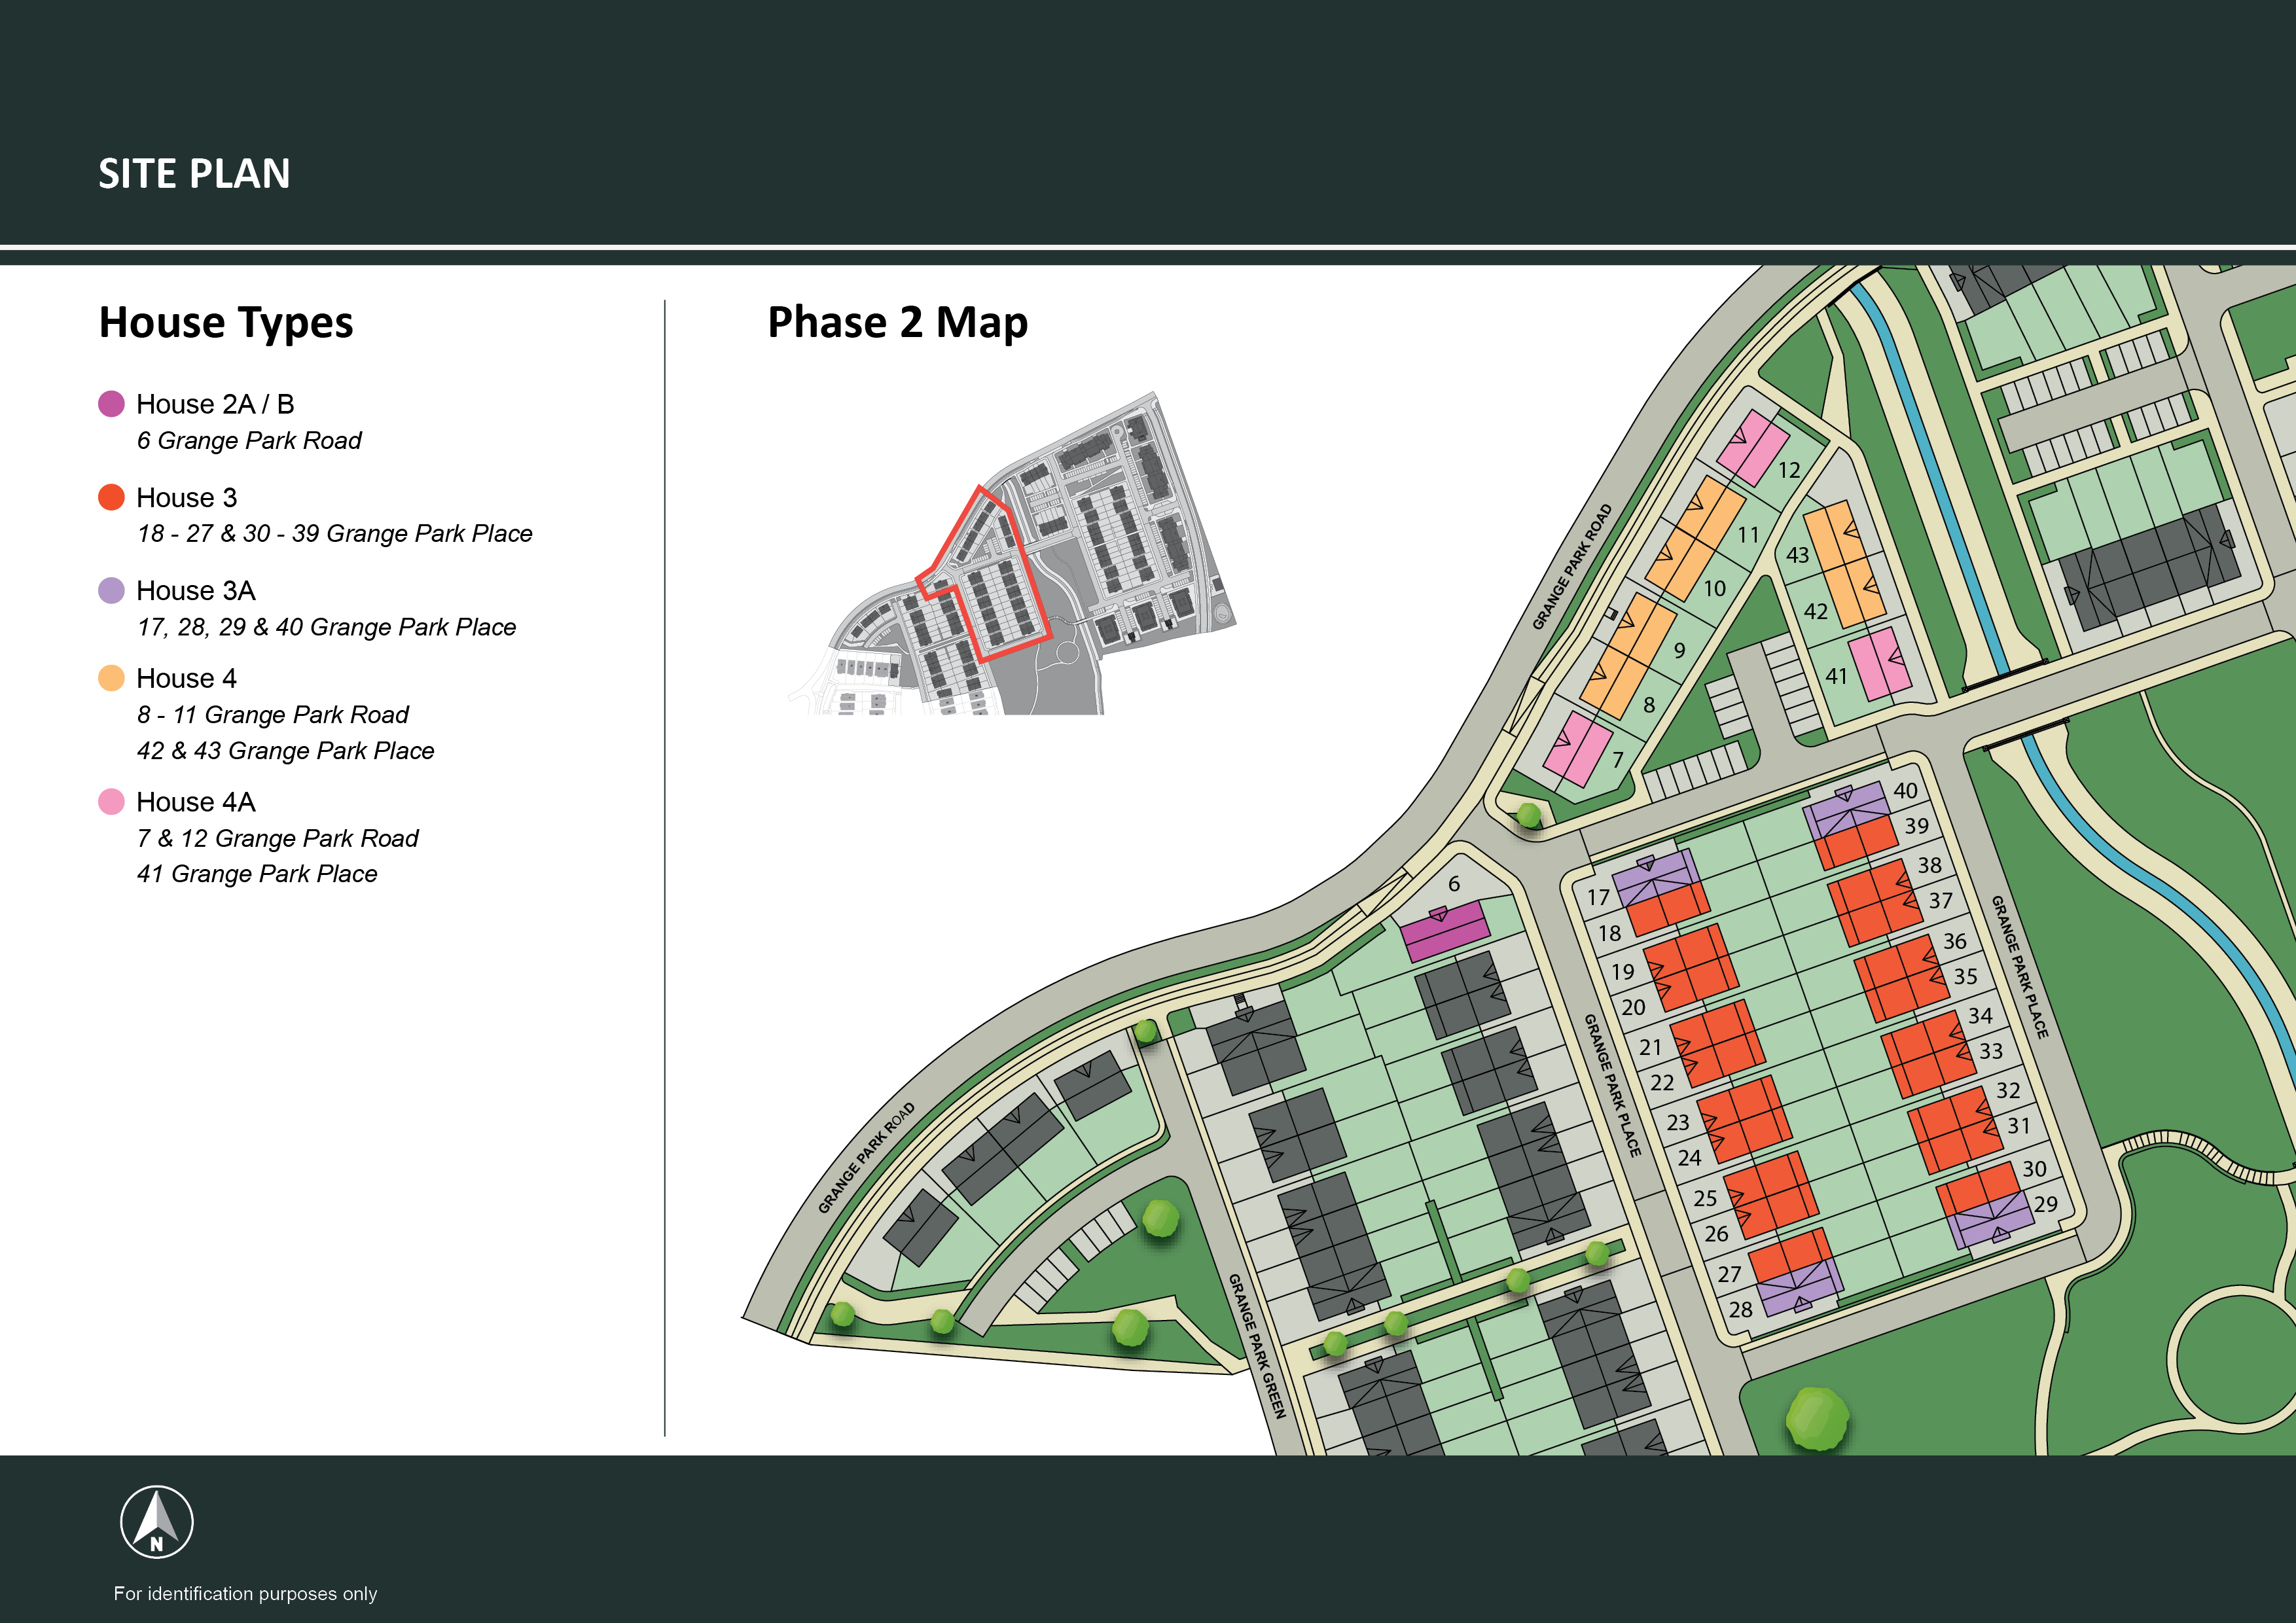2296x1623 pixels.
Task: Click the 'House 4A' legend label
Action: pos(196,802)
